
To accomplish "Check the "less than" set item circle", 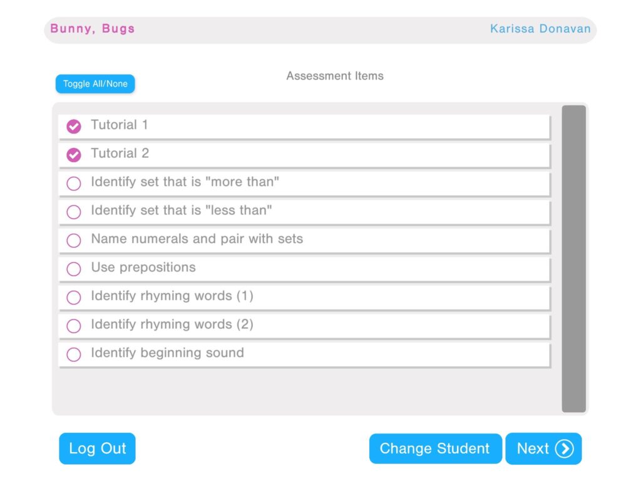I will pyautogui.click(x=74, y=212).
